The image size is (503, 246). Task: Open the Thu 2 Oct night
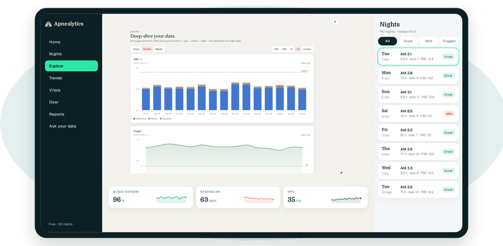pos(418,152)
